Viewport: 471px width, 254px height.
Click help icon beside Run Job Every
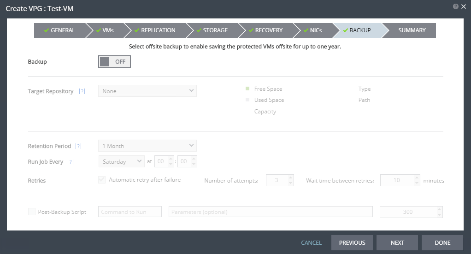coord(71,162)
